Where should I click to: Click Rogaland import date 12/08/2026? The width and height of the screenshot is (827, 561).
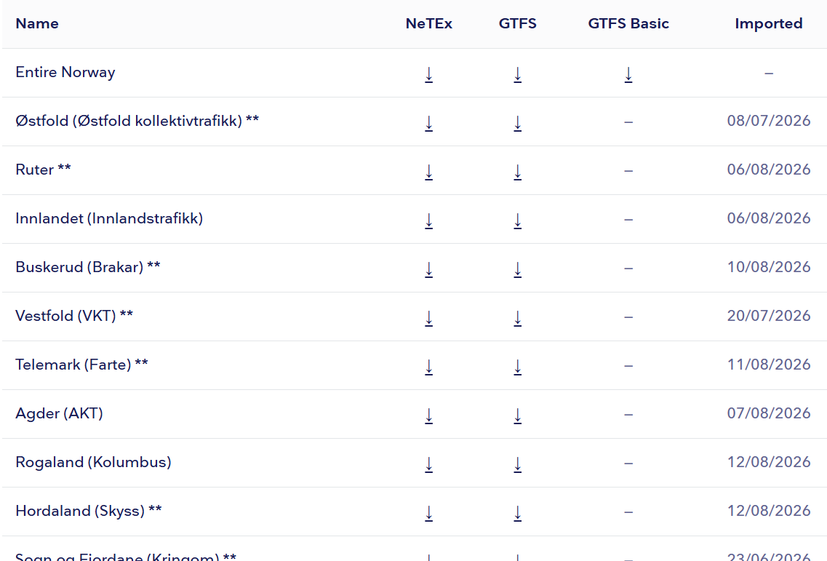click(x=769, y=462)
